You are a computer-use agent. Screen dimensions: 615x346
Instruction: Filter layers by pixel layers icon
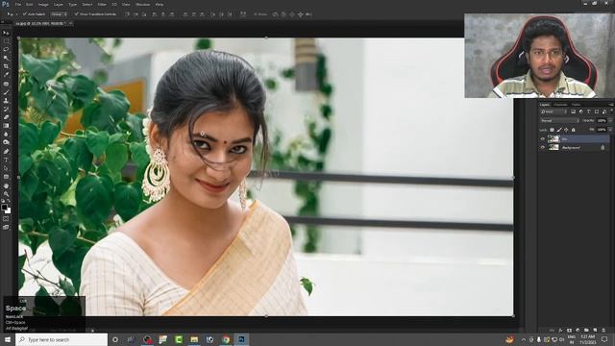(574, 111)
